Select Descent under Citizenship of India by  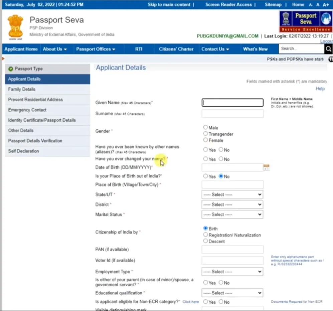[x=205, y=241]
